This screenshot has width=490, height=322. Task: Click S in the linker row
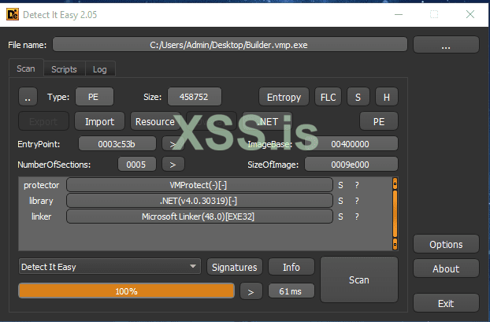pos(340,217)
